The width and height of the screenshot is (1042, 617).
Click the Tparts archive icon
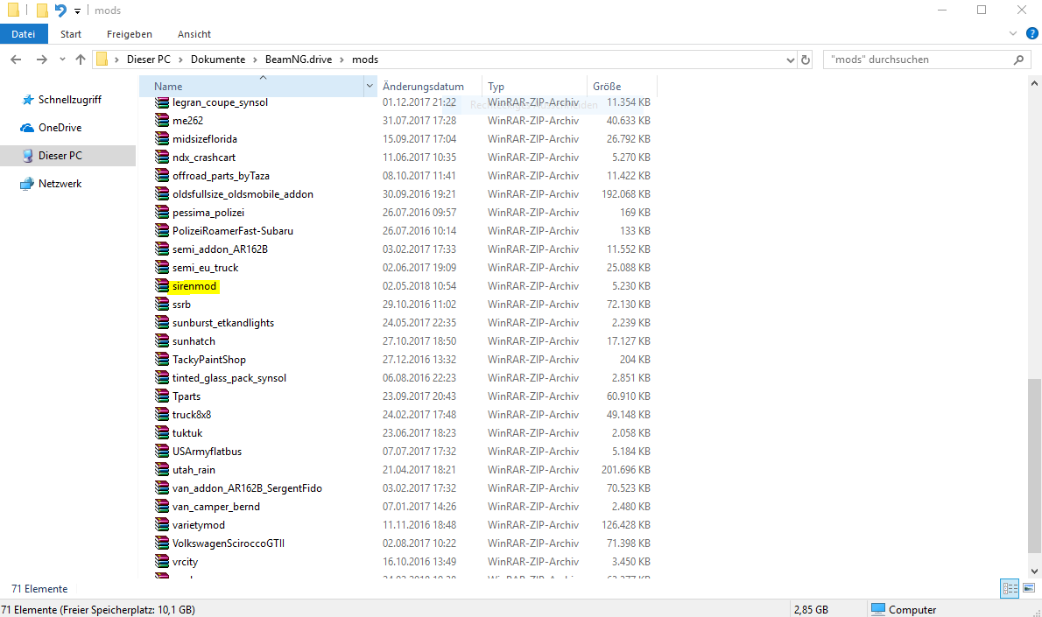point(161,396)
